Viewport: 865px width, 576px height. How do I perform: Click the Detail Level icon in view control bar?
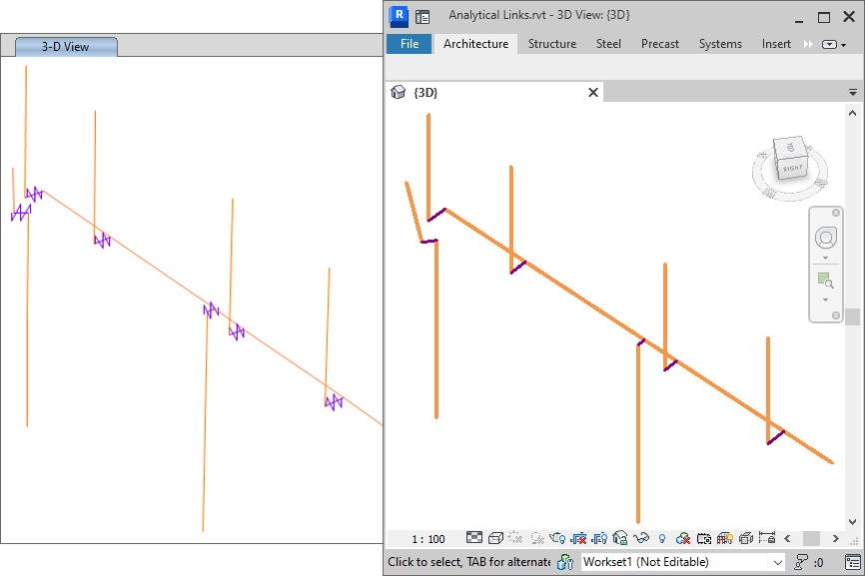point(474,539)
